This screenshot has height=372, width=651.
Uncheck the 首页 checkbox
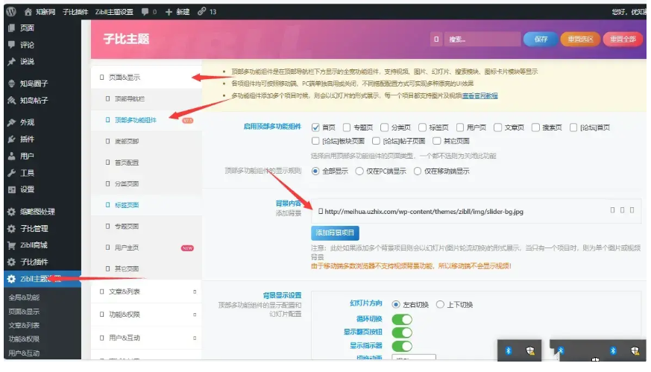(x=315, y=127)
